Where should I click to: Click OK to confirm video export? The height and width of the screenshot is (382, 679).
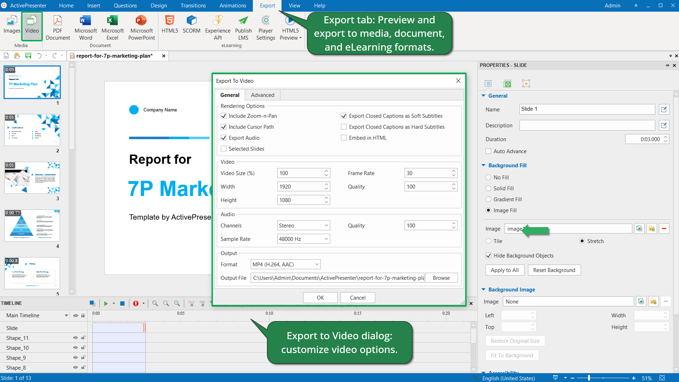pyautogui.click(x=320, y=297)
